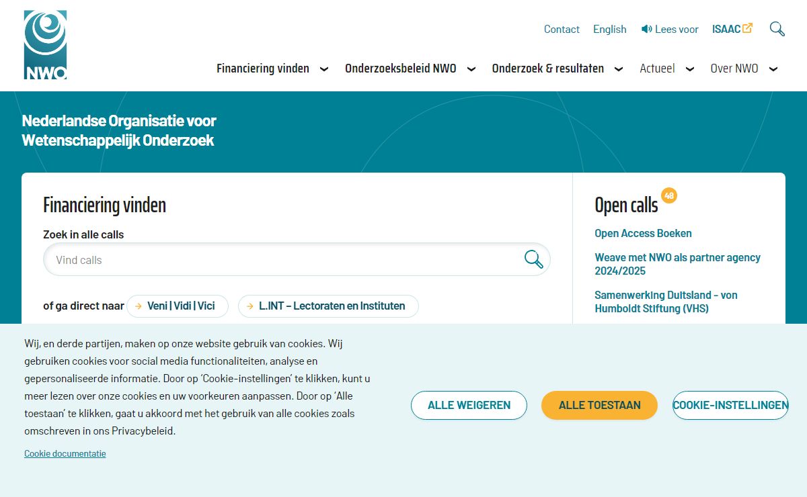Open Samenwerking Duitsland – von Humboldt Stiftung call
This screenshot has height=497, width=807.
(666, 302)
